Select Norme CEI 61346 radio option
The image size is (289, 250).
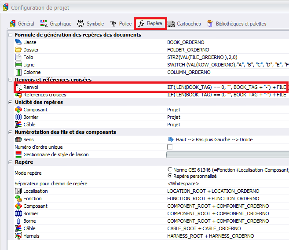point(170,169)
